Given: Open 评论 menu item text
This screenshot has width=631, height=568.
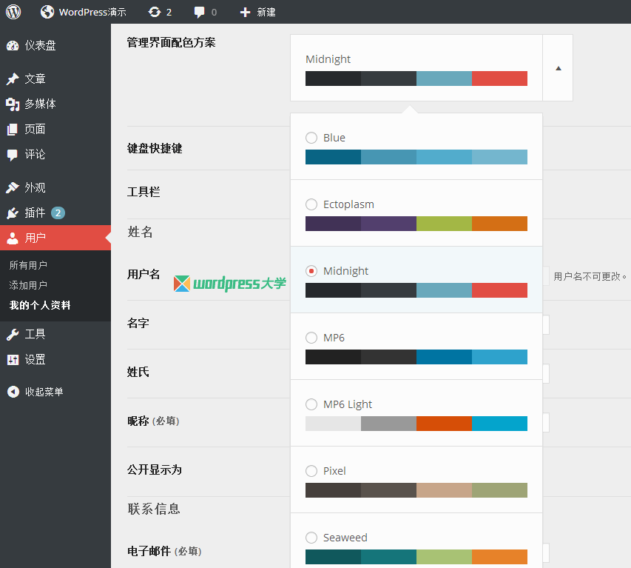Looking at the screenshot, I should 35,155.
